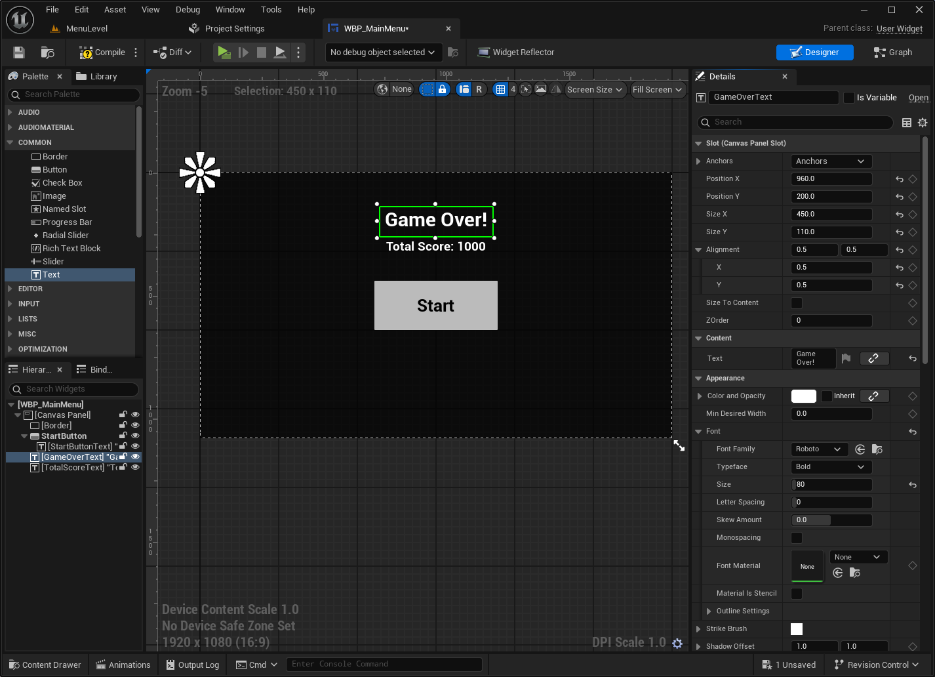Image resolution: width=935 pixels, height=677 pixels.
Task: Toggle the Material Is Stencil checkbox
Action: 797,594
